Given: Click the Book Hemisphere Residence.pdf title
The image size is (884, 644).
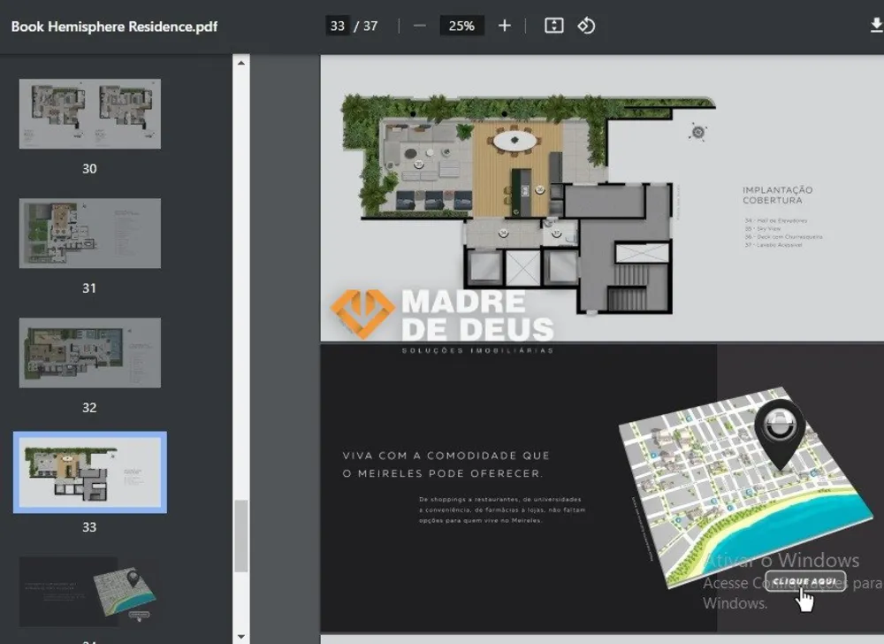Looking at the screenshot, I should tap(114, 27).
